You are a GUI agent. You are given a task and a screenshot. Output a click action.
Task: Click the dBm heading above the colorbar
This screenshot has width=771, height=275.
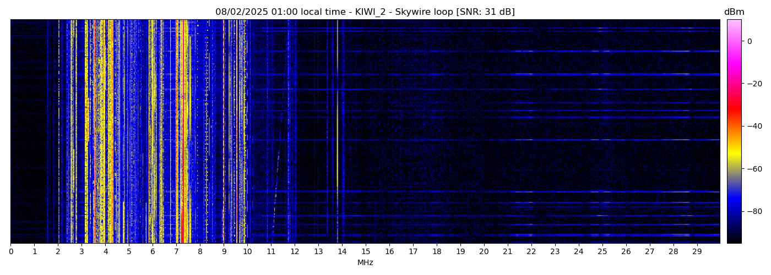click(x=734, y=12)
